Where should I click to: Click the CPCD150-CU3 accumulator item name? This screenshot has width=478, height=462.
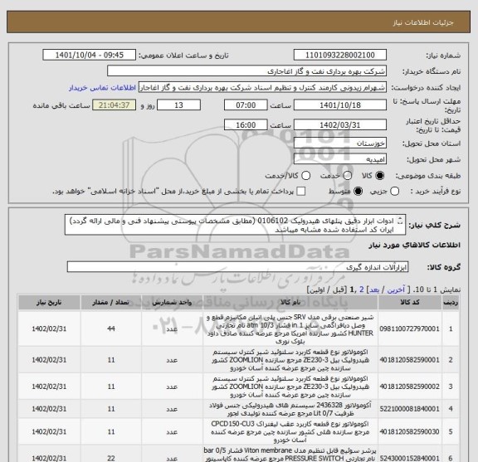coord(290,432)
